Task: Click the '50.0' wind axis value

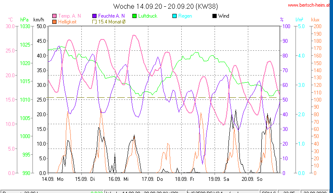Action: pos(41,26)
